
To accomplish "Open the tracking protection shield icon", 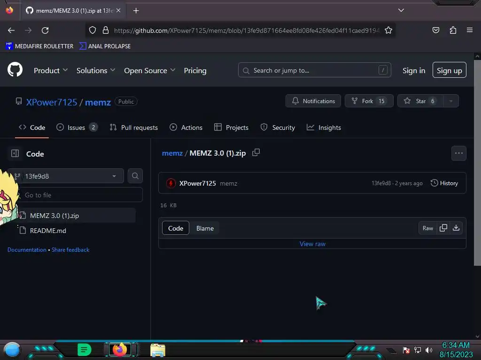I will point(93,30).
